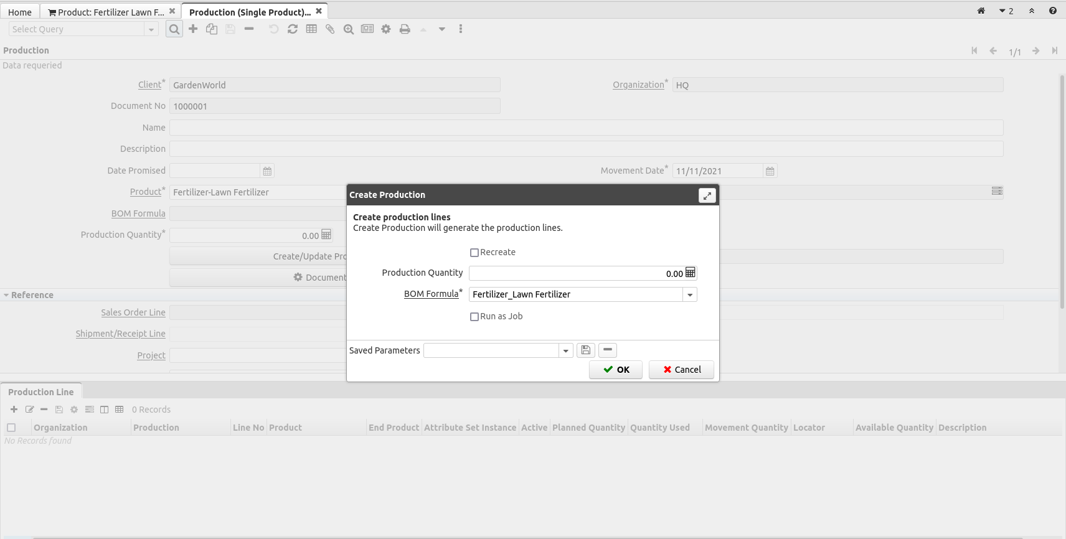Click the New Record plus icon in main toolbar
Image resolution: width=1066 pixels, height=539 pixels.
point(193,29)
